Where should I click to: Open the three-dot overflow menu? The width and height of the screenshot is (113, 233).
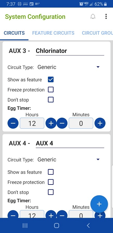(106, 16)
